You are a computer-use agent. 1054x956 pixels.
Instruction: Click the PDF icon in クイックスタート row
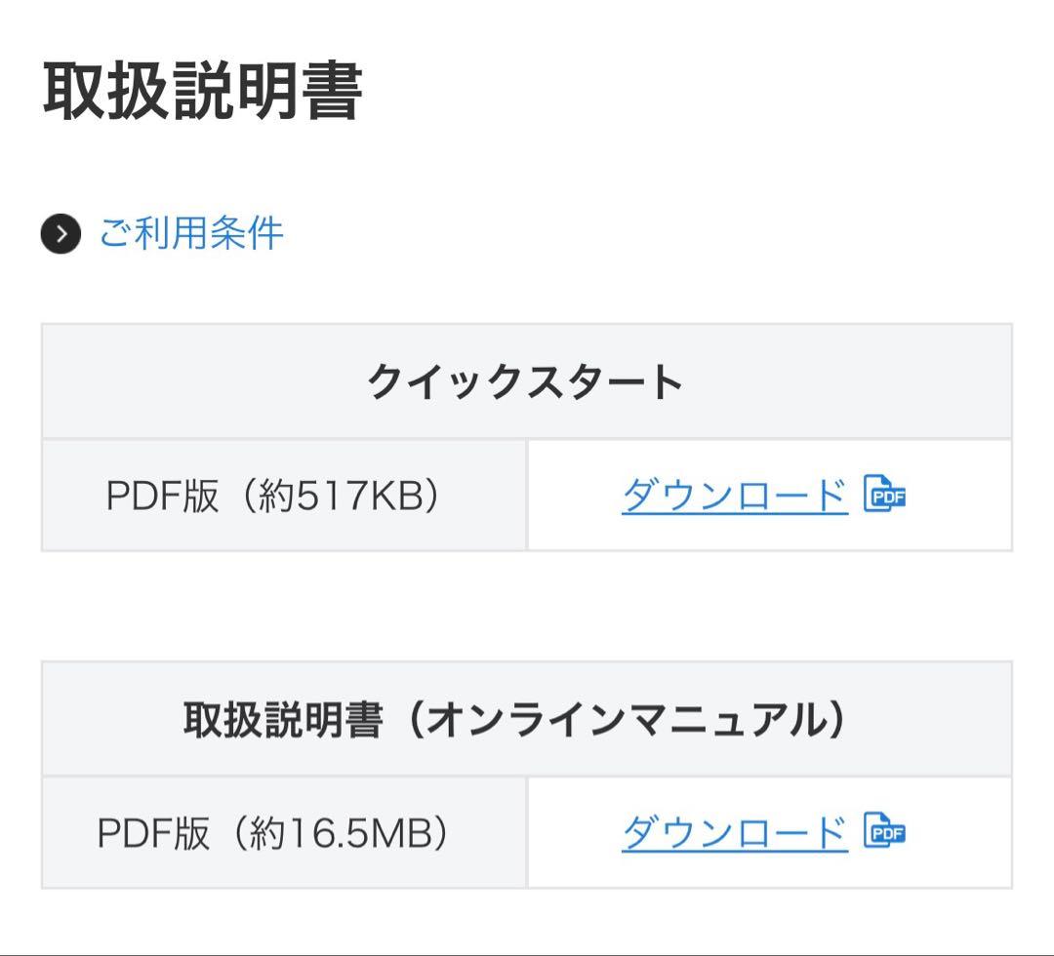click(x=885, y=496)
